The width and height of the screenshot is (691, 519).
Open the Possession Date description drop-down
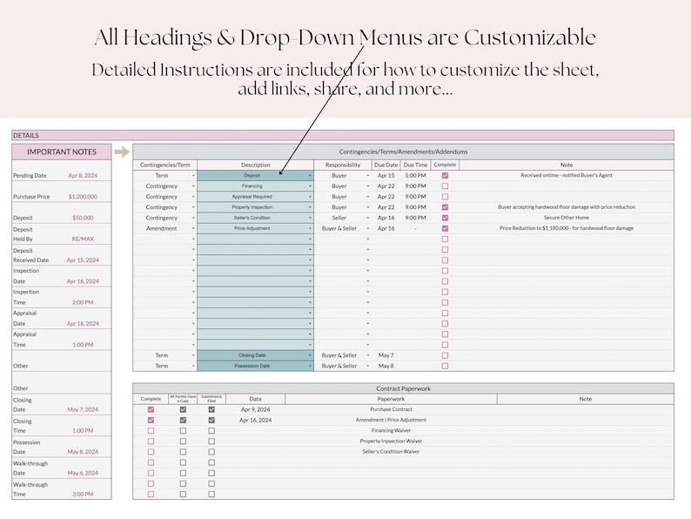(310, 366)
